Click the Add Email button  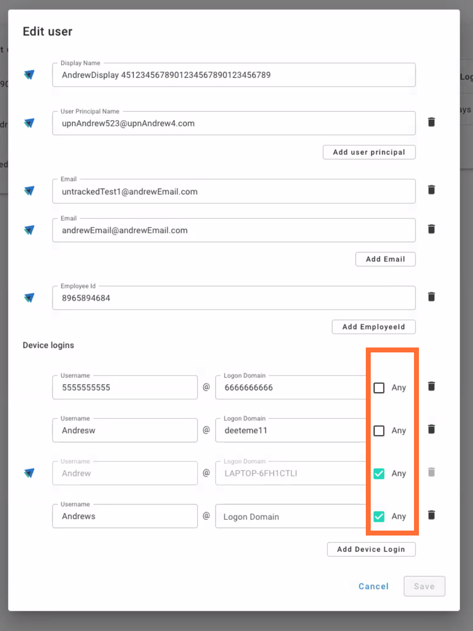[385, 259]
